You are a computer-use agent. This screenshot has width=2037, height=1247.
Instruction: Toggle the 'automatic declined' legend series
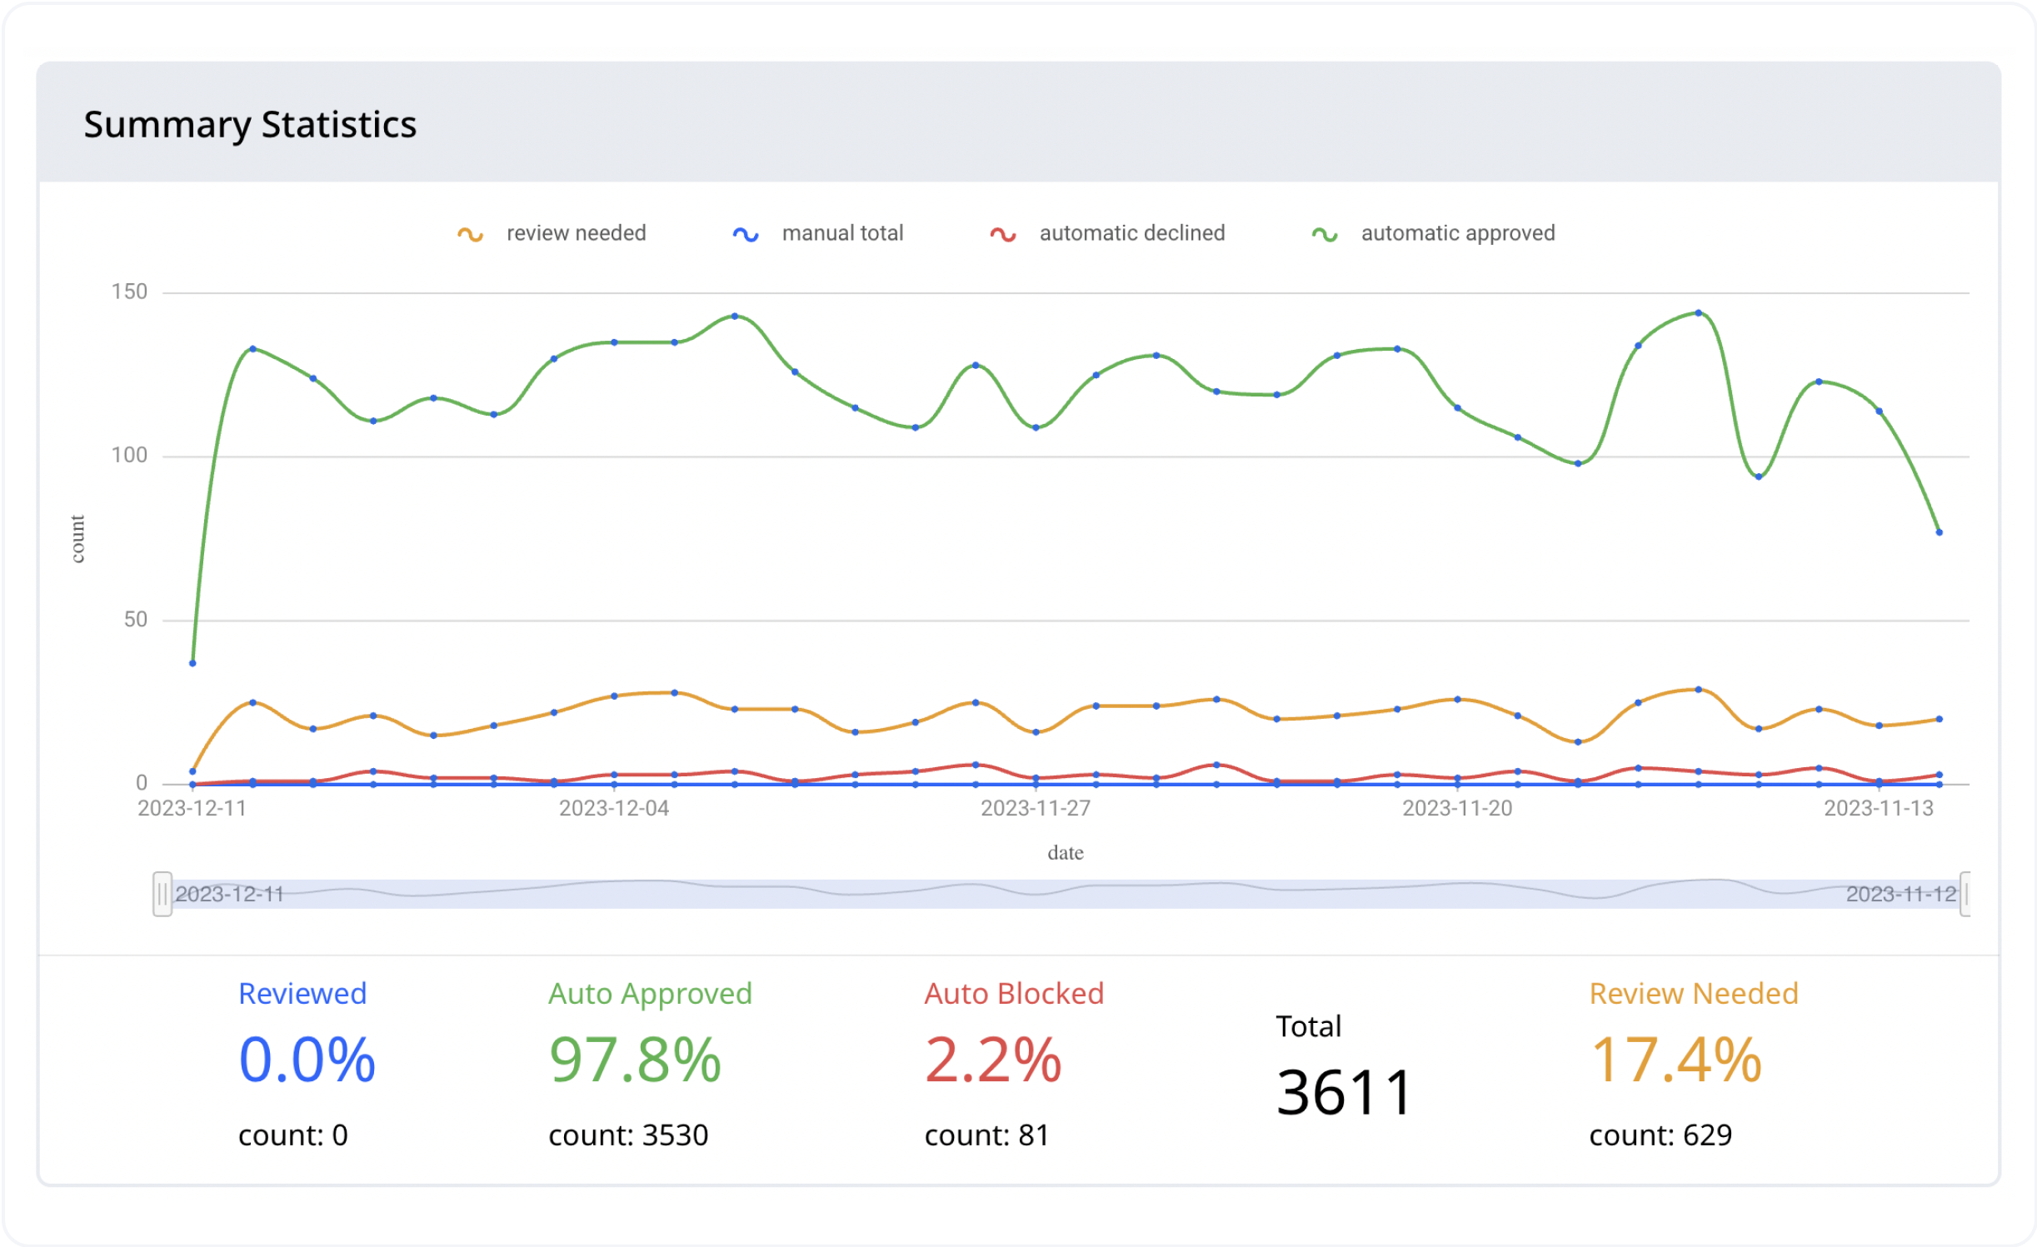pos(1107,233)
